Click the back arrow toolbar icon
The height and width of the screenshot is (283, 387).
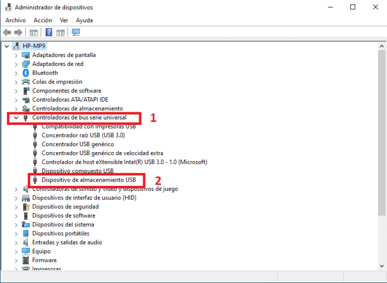click(x=7, y=33)
